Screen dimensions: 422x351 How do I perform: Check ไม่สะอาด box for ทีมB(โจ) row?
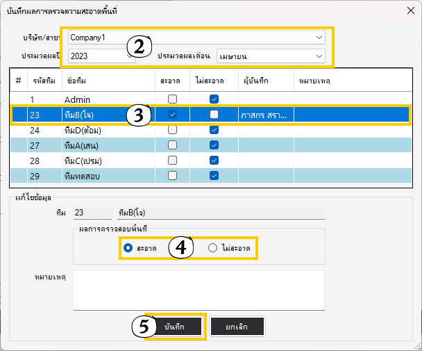pyautogui.click(x=214, y=114)
